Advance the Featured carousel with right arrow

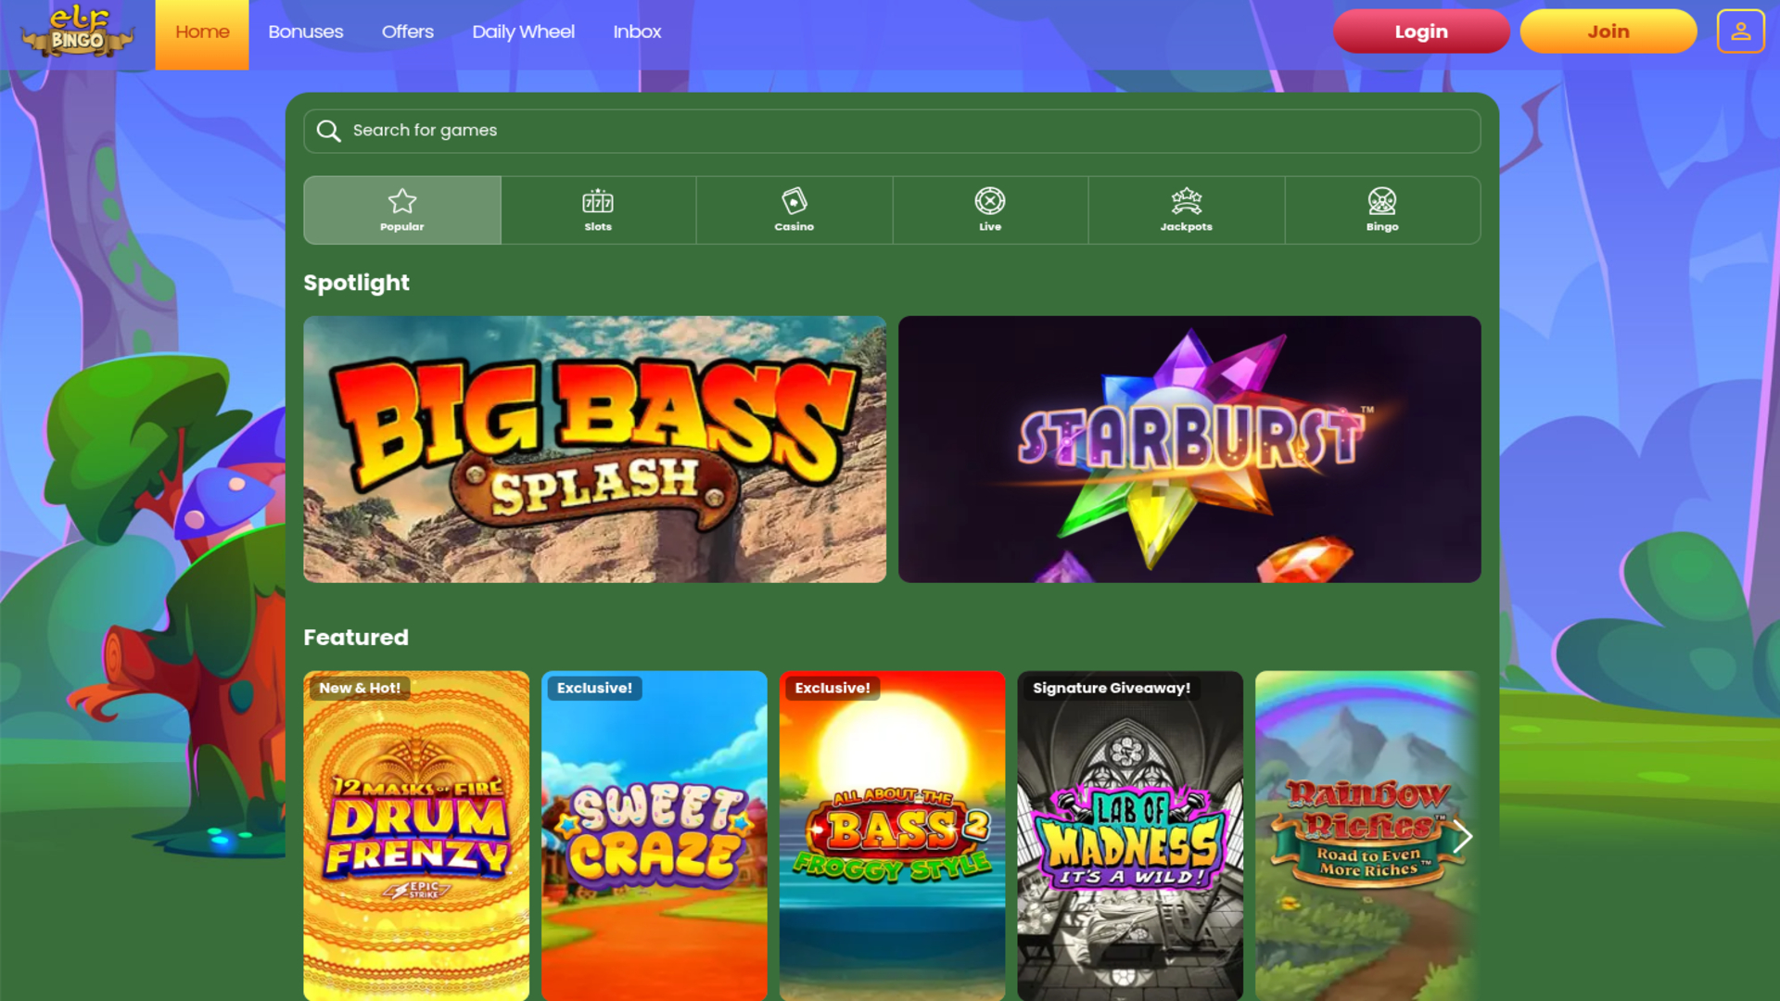pos(1463,836)
